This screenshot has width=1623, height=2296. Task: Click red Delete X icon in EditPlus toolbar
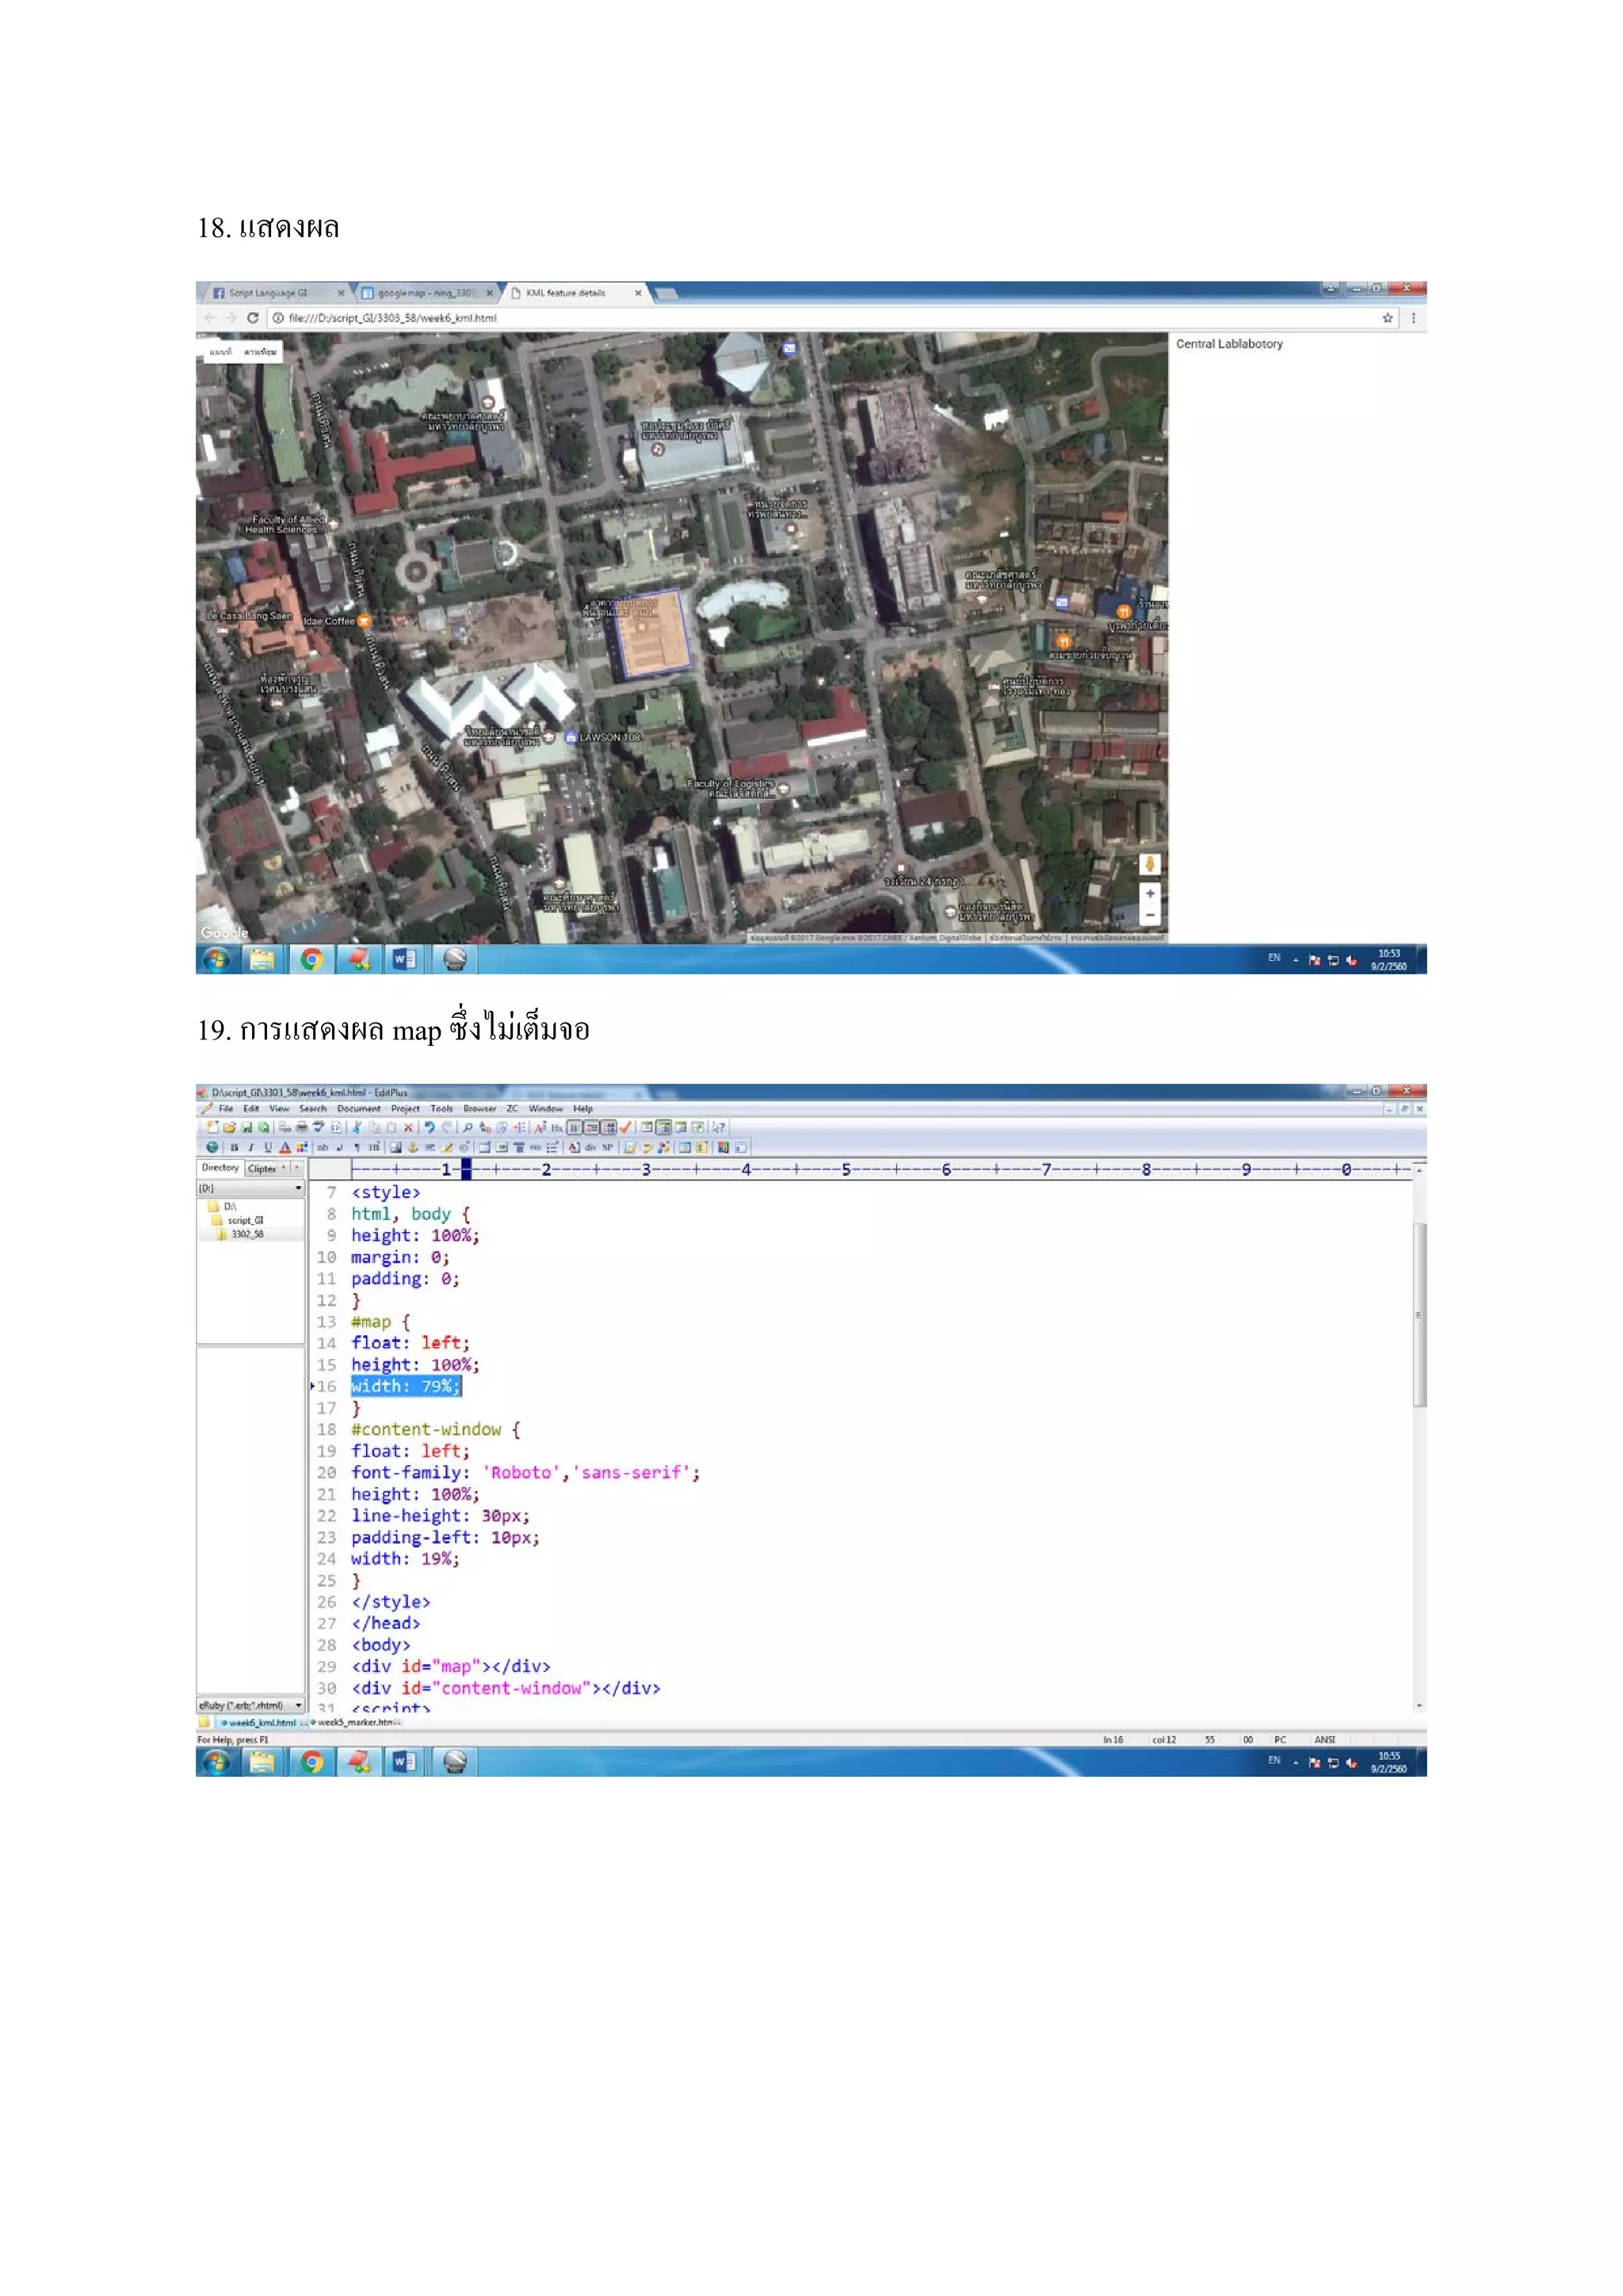[x=408, y=1128]
